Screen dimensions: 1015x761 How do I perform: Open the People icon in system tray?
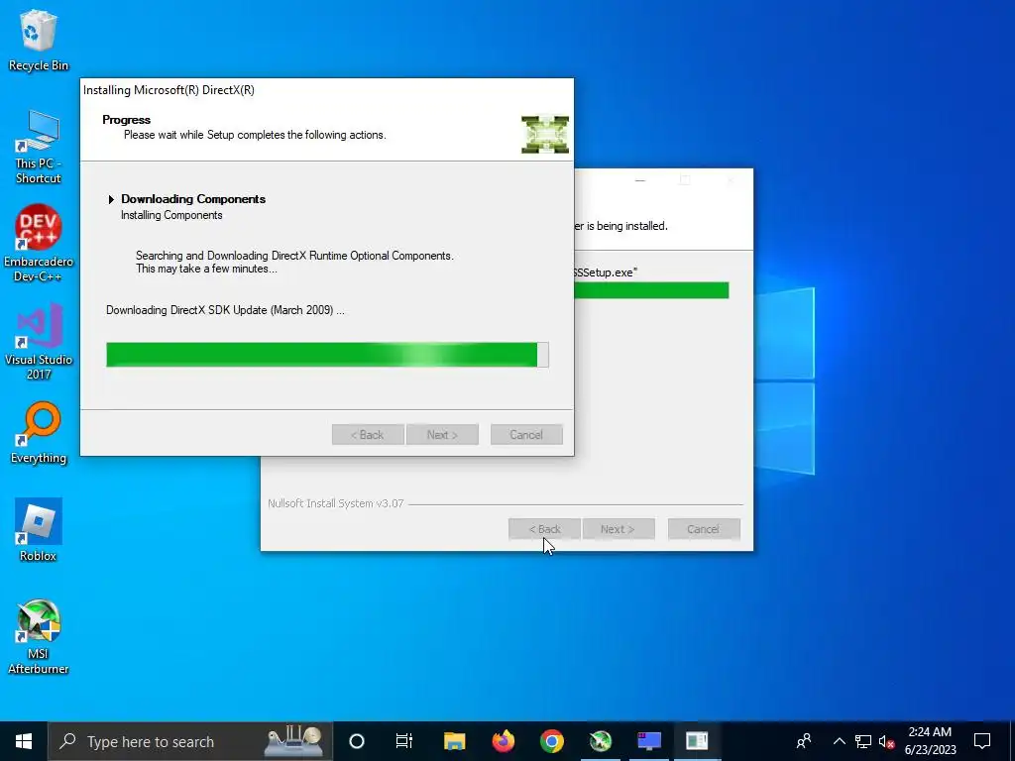pos(804,741)
